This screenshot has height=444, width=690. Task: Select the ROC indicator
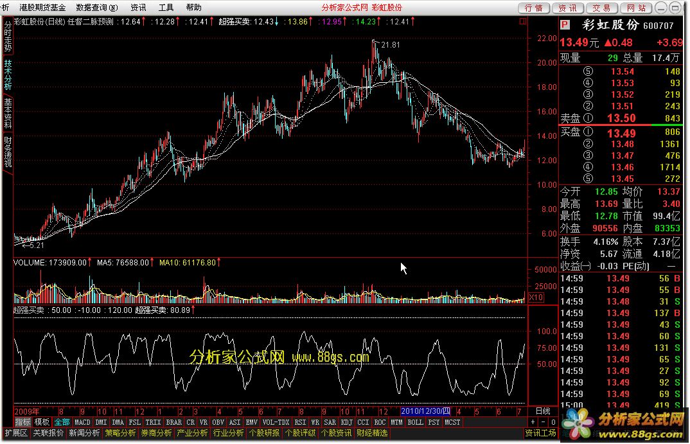(380, 422)
